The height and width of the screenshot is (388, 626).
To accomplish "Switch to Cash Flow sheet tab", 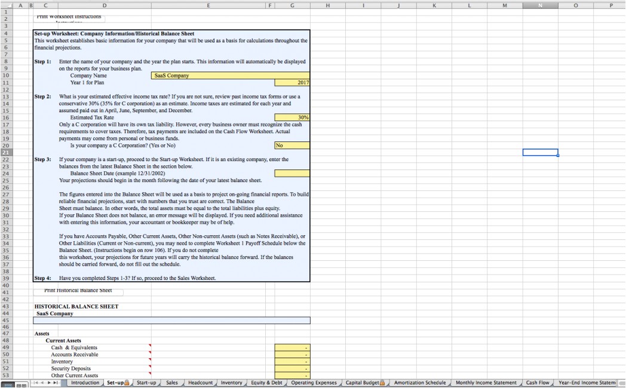I will click(x=537, y=383).
